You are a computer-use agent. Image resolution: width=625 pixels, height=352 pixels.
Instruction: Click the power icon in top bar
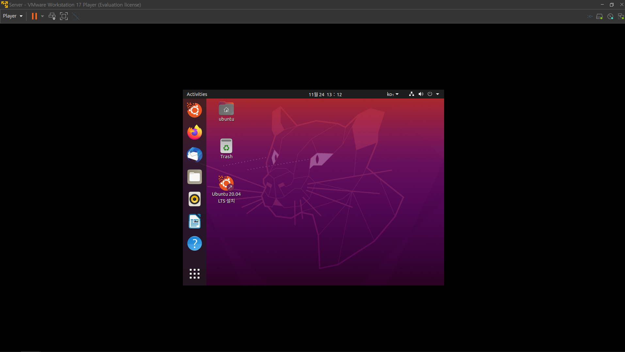(430, 94)
